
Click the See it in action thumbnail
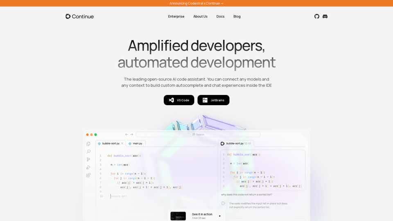178,216
